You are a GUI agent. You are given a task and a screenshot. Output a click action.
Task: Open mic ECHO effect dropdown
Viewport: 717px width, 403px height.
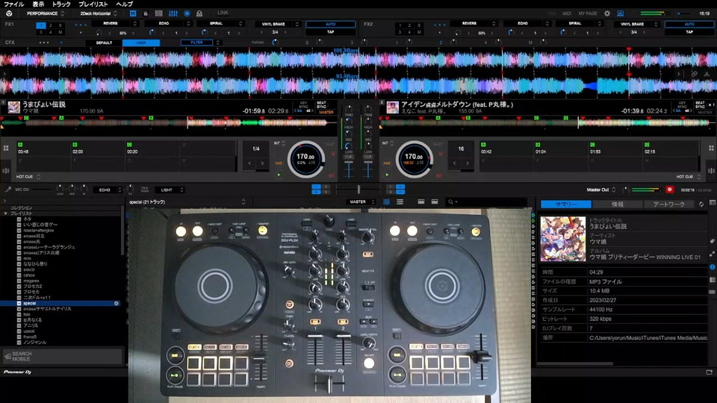[x=108, y=190]
